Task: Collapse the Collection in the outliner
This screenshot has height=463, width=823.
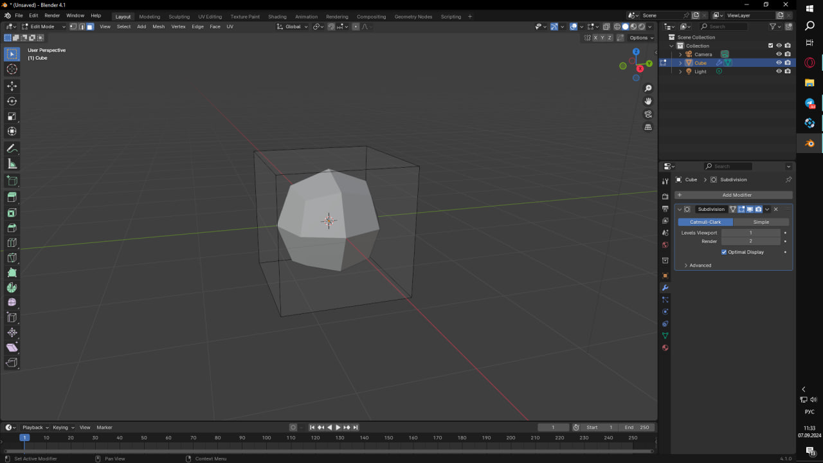Action: [x=672, y=46]
